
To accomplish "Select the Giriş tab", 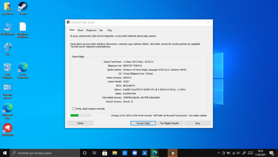I will tap(110, 30).
